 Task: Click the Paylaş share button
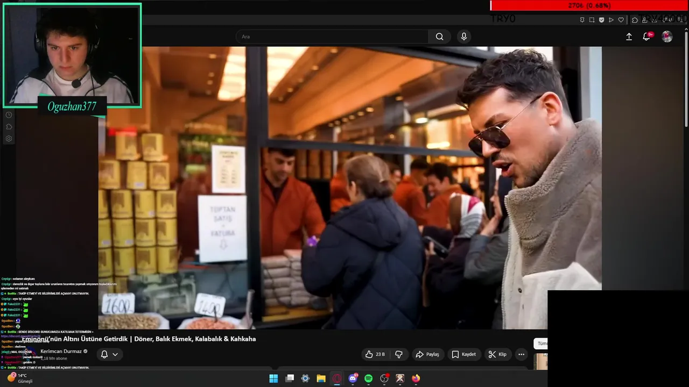428,354
